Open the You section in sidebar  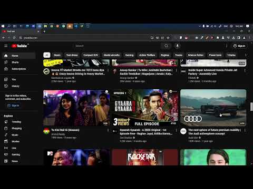pyautogui.click(x=19, y=79)
